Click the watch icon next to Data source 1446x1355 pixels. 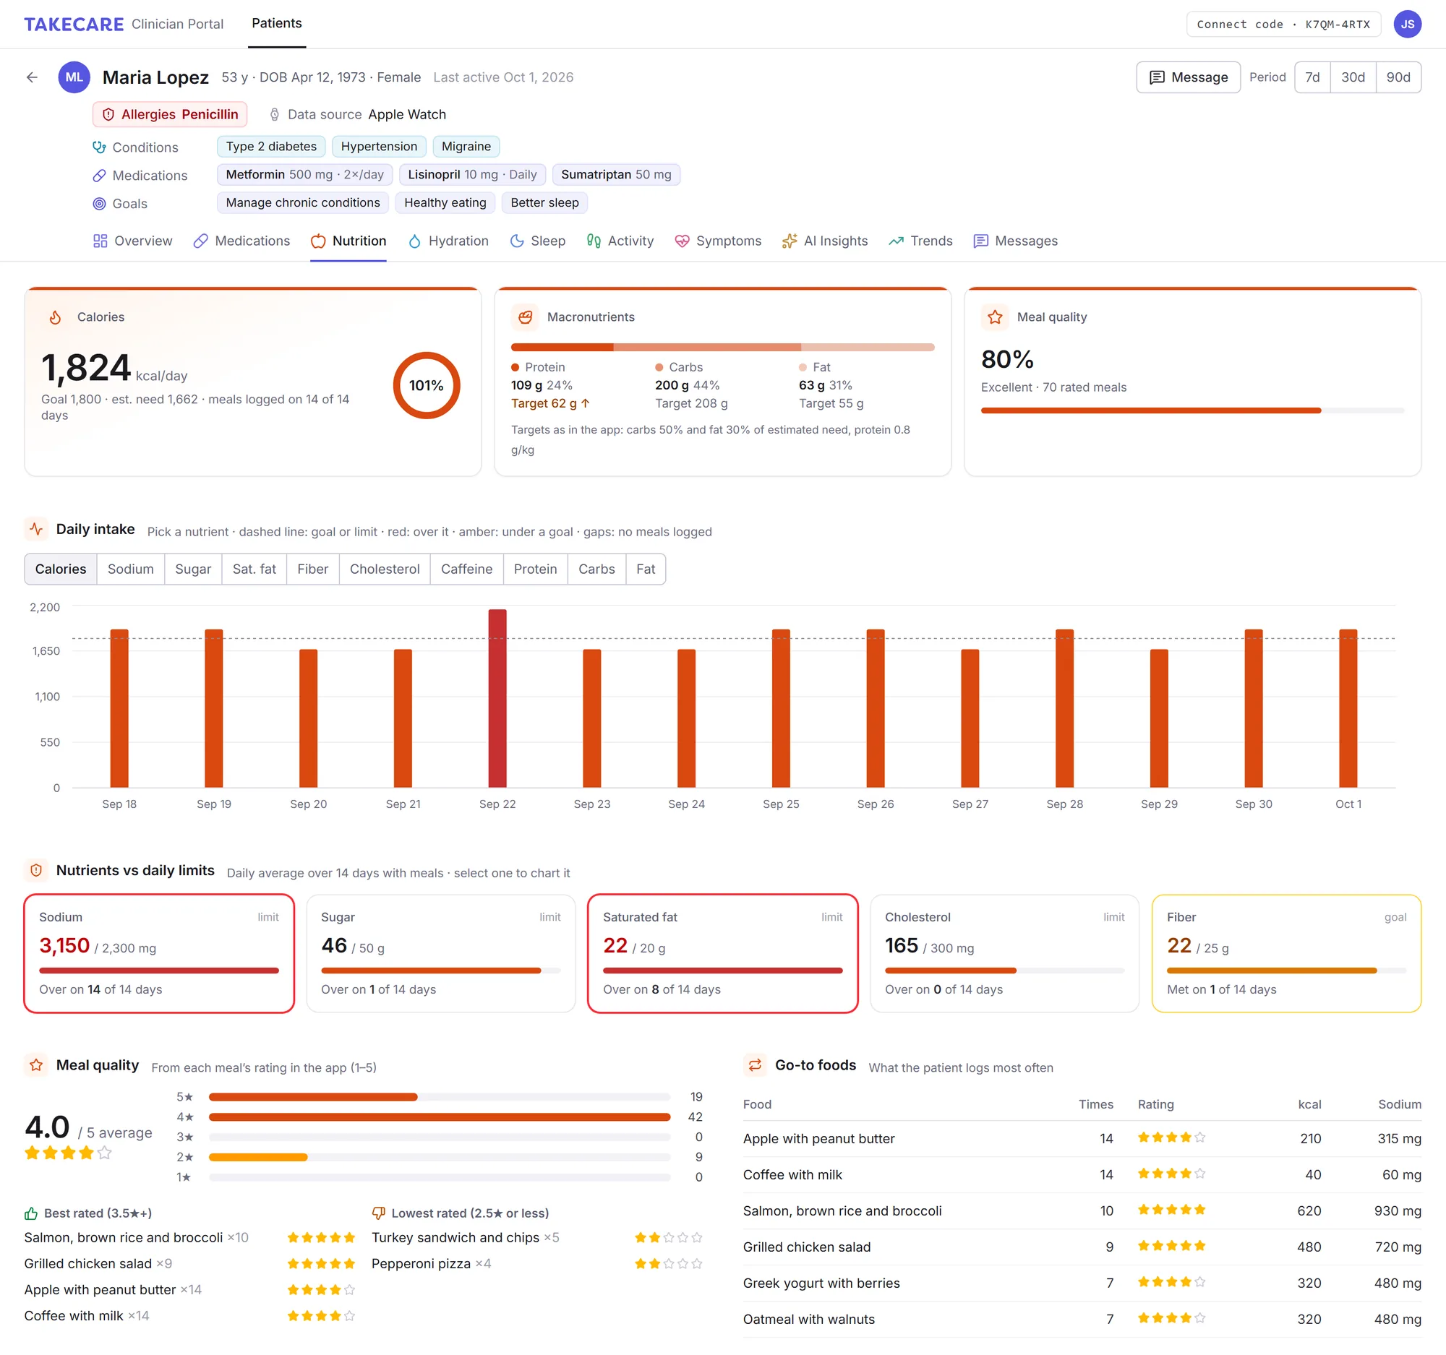click(274, 114)
